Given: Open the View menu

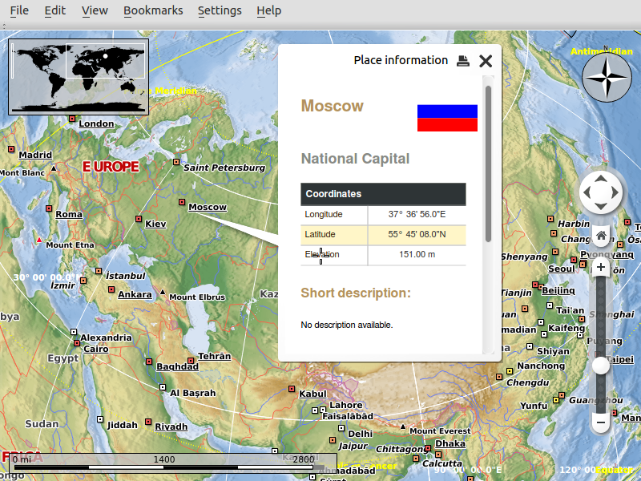Looking at the screenshot, I should [x=95, y=10].
